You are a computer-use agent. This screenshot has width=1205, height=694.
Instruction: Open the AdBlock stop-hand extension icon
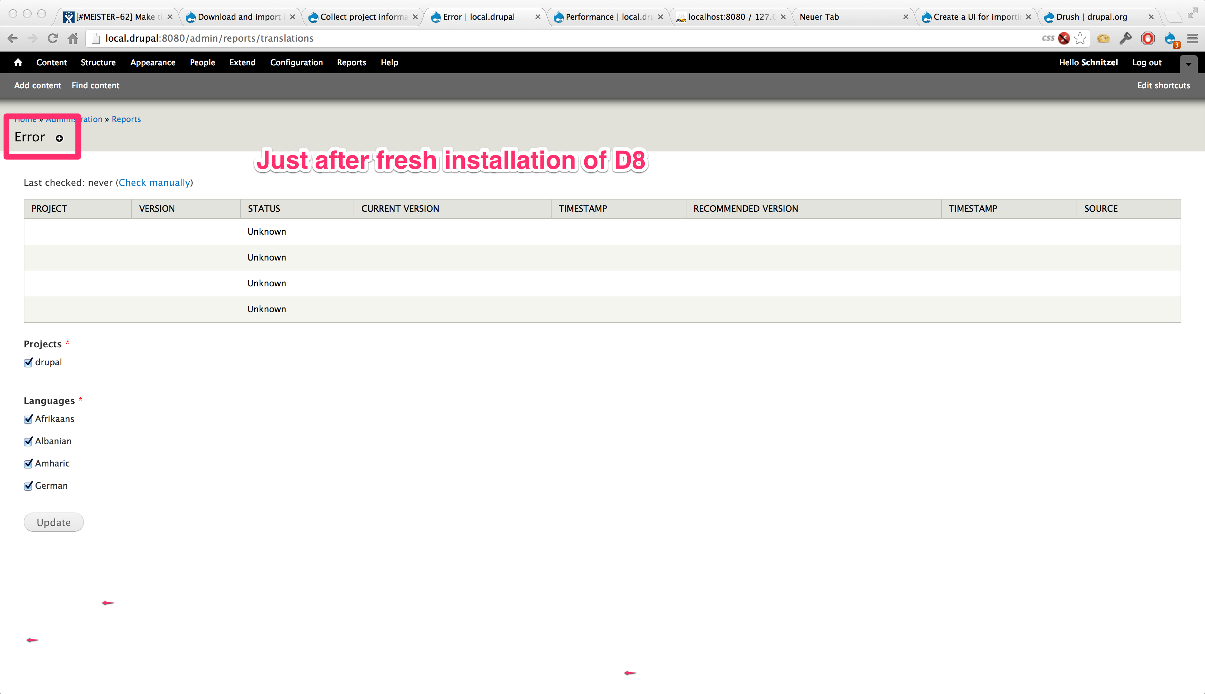pyautogui.click(x=1148, y=38)
